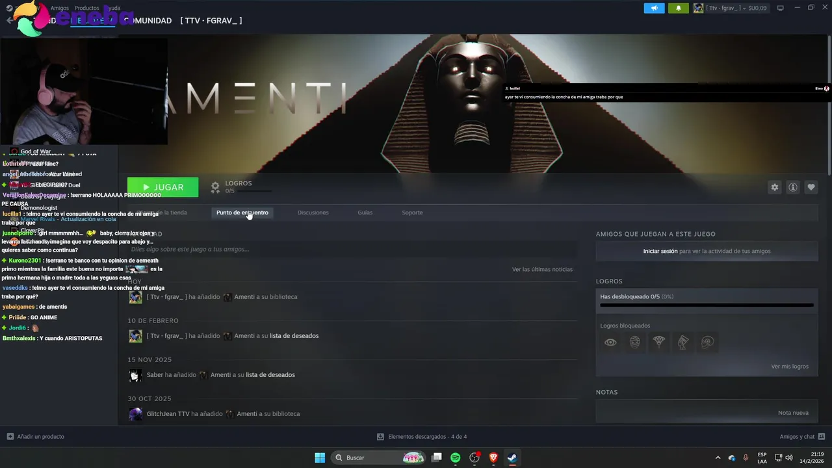Select the second locked achievement icon
Viewport: 832px width, 468px height.
[x=635, y=342]
